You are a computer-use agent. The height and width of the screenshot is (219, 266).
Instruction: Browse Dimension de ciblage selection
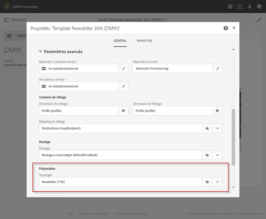click(x=123, y=111)
